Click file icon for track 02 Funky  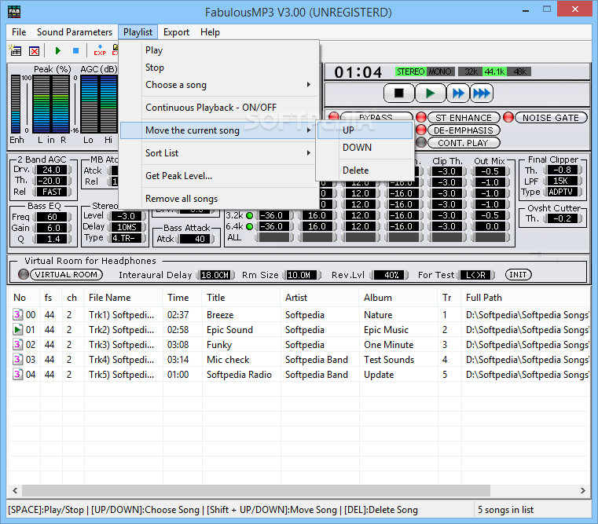tap(17, 344)
